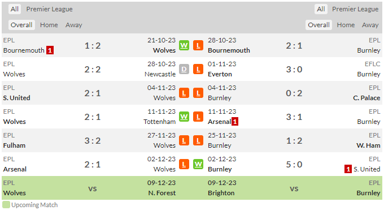Viewport: 384px width, 219px height.
Task: Click the green W icon for Burnley vs S. United
Action: [x=198, y=164]
